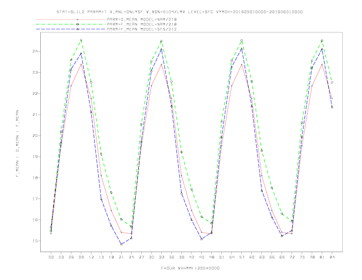Click y-axis tick label 23
The image size is (362, 280).
(35, 72)
